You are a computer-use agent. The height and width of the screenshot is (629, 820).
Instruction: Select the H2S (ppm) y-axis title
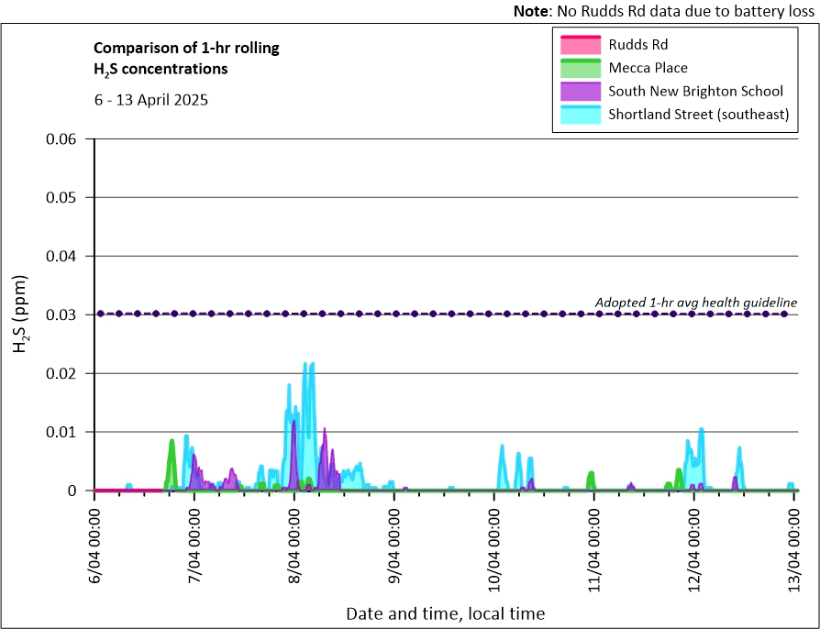(20, 314)
